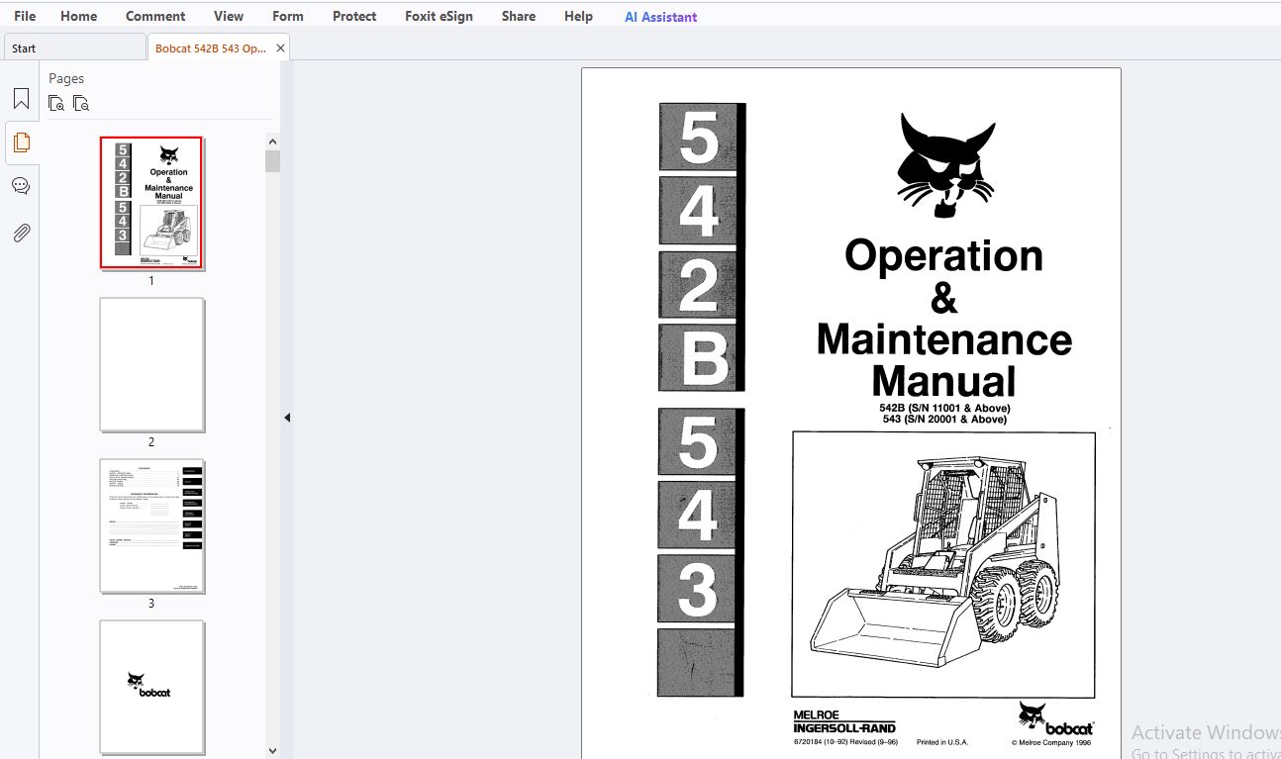Launch the AI Assistant
This screenshot has width=1281, height=759.
pos(660,17)
